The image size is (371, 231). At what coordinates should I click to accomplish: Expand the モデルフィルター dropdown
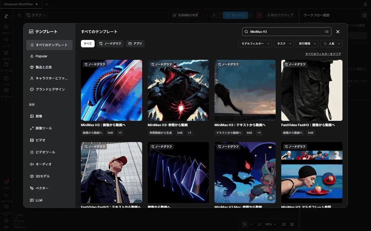coord(255,44)
